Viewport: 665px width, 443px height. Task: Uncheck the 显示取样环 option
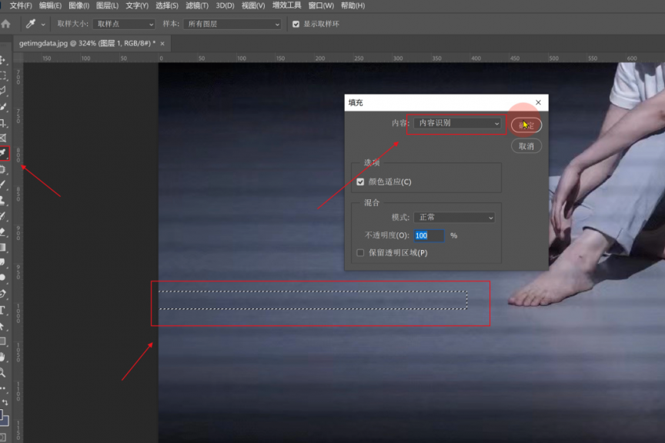[296, 24]
